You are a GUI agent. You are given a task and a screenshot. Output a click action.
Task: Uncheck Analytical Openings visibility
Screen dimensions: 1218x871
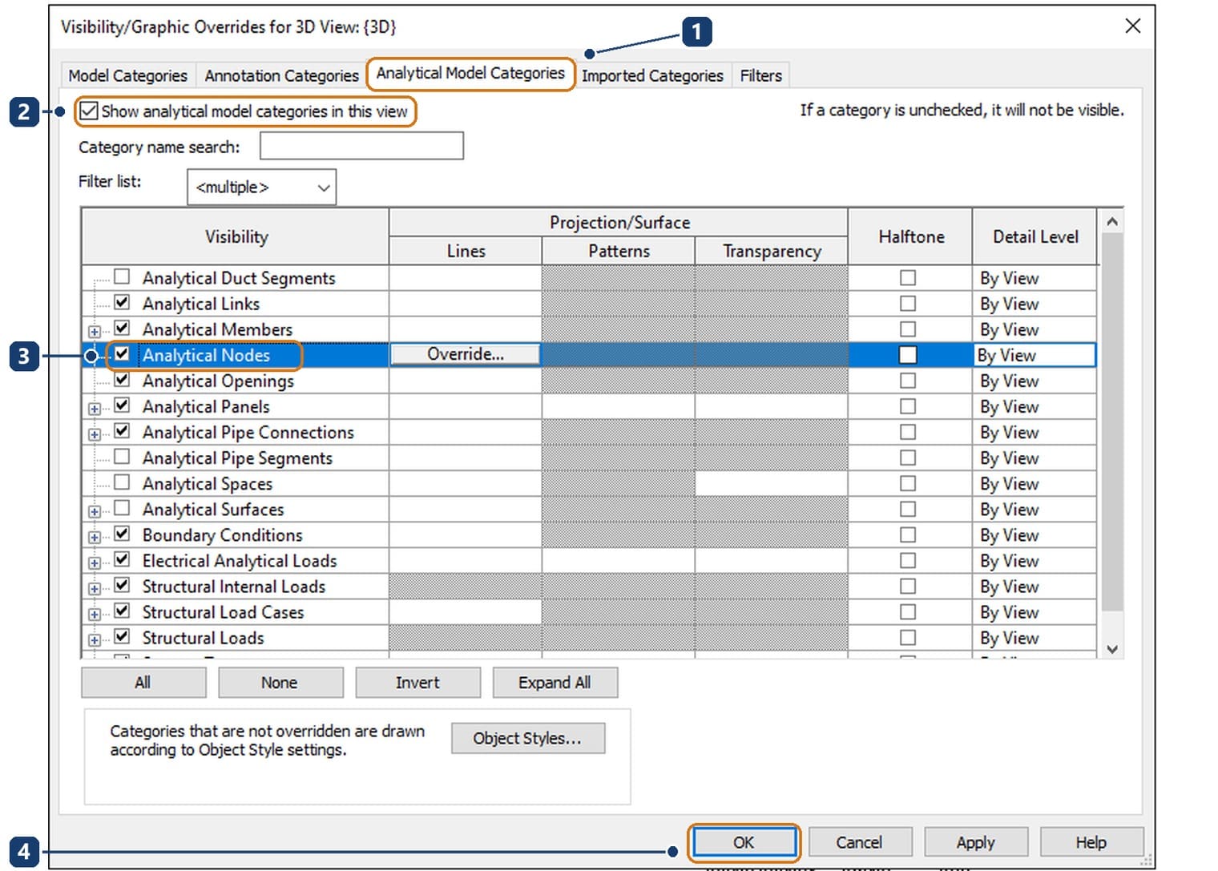coord(122,380)
